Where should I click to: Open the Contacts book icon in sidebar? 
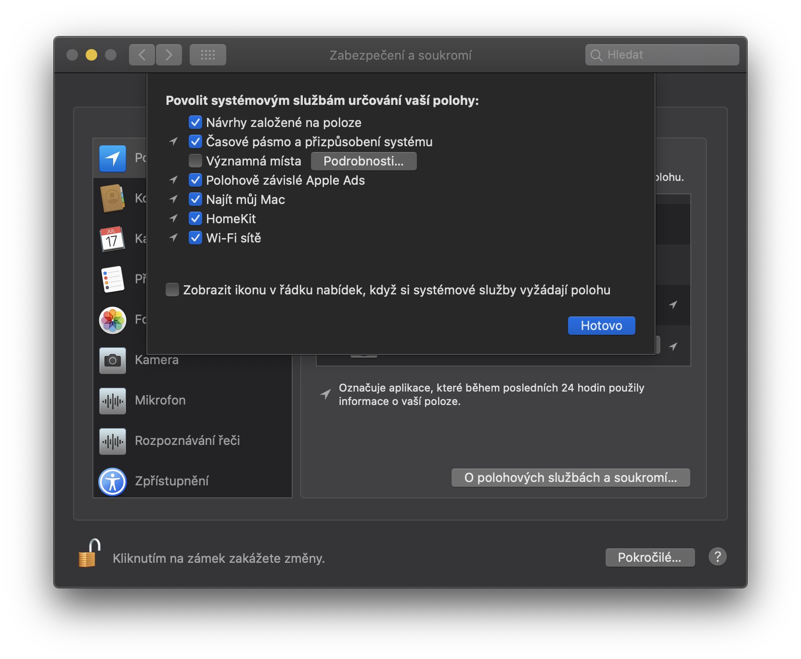click(113, 198)
